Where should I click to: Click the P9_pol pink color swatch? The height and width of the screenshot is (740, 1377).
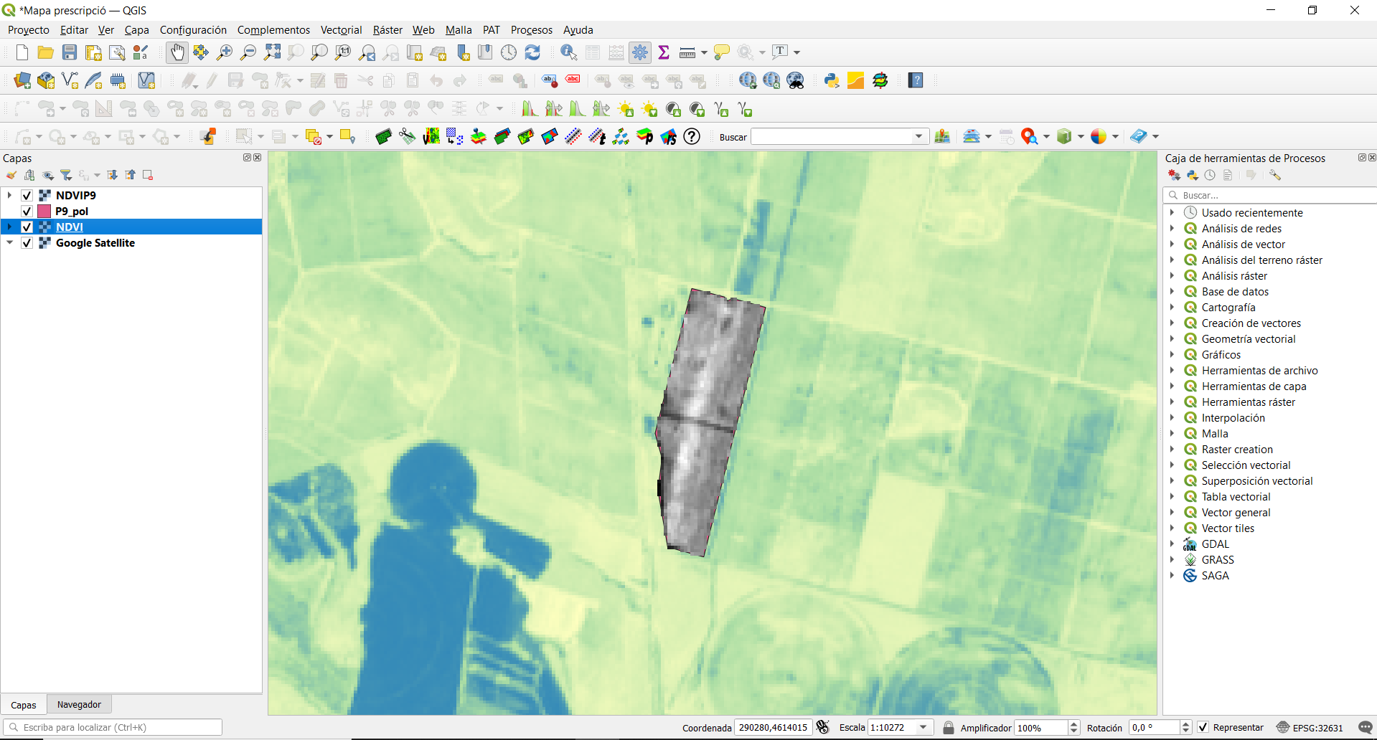click(44, 211)
